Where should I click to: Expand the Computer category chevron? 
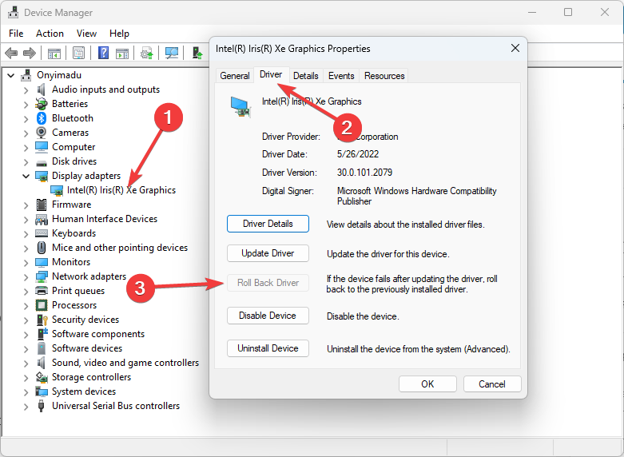26,148
